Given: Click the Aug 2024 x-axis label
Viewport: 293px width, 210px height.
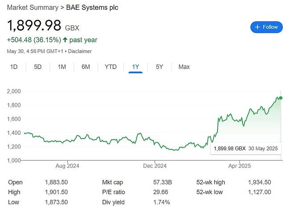Looking at the screenshot, I should click(68, 166).
